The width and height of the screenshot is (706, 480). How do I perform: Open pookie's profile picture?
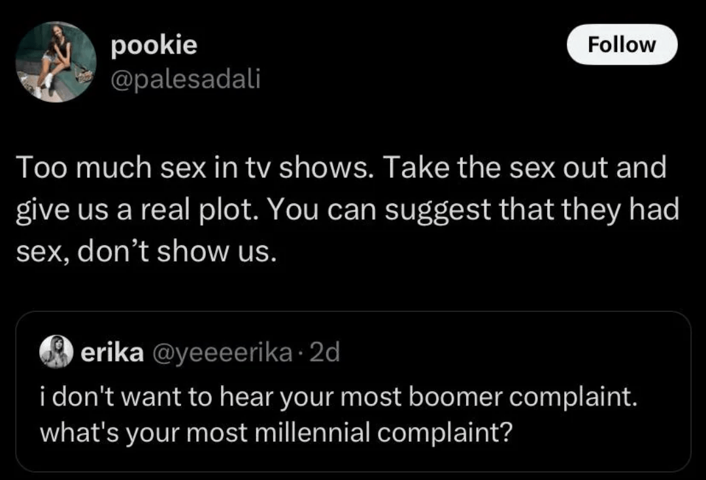click(56, 62)
